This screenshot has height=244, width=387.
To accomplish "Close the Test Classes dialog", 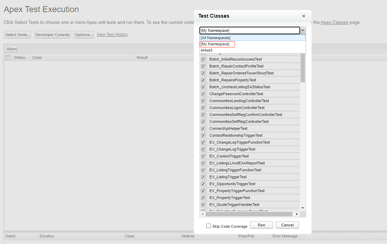I will [x=304, y=16].
